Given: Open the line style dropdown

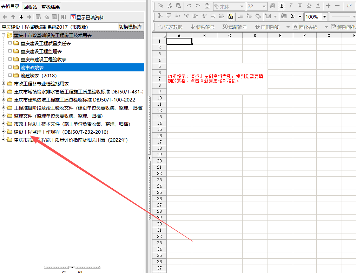Looking at the screenshot, I should [354, 17].
